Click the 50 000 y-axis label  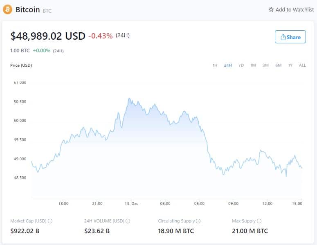[20, 121]
